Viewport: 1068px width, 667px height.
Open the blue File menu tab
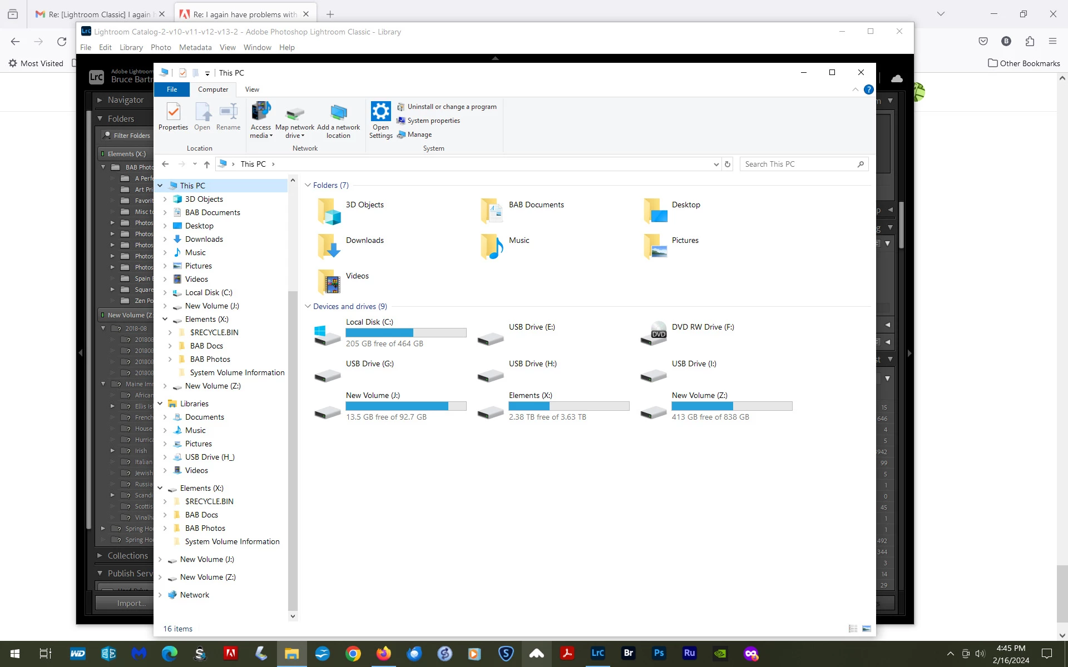coord(172,89)
